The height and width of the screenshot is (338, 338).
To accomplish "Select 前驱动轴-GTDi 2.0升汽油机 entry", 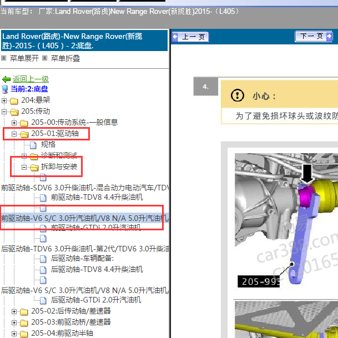I will 96,228.
